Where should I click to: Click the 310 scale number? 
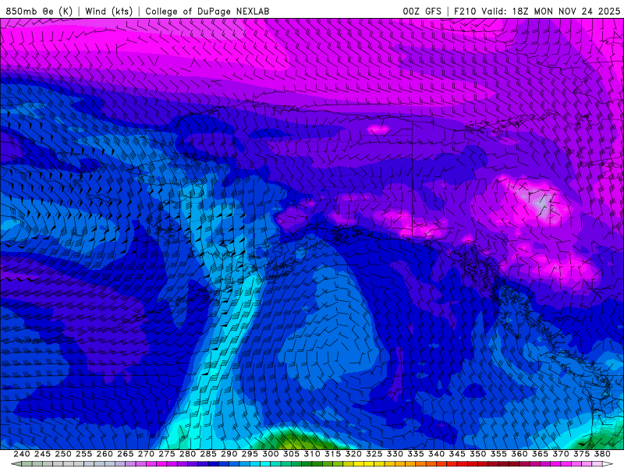coord(311,454)
